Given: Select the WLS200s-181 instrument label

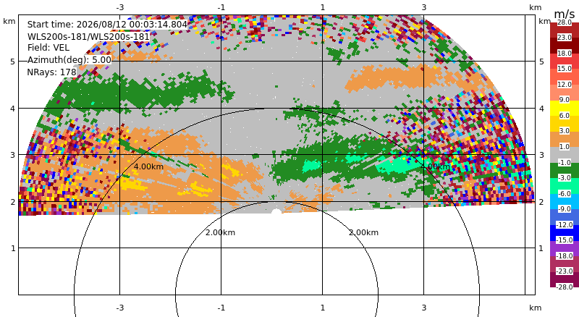Looking at the screenshot, I should [88, 37].
